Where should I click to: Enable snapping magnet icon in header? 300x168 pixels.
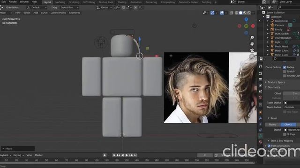coord(123,7)
